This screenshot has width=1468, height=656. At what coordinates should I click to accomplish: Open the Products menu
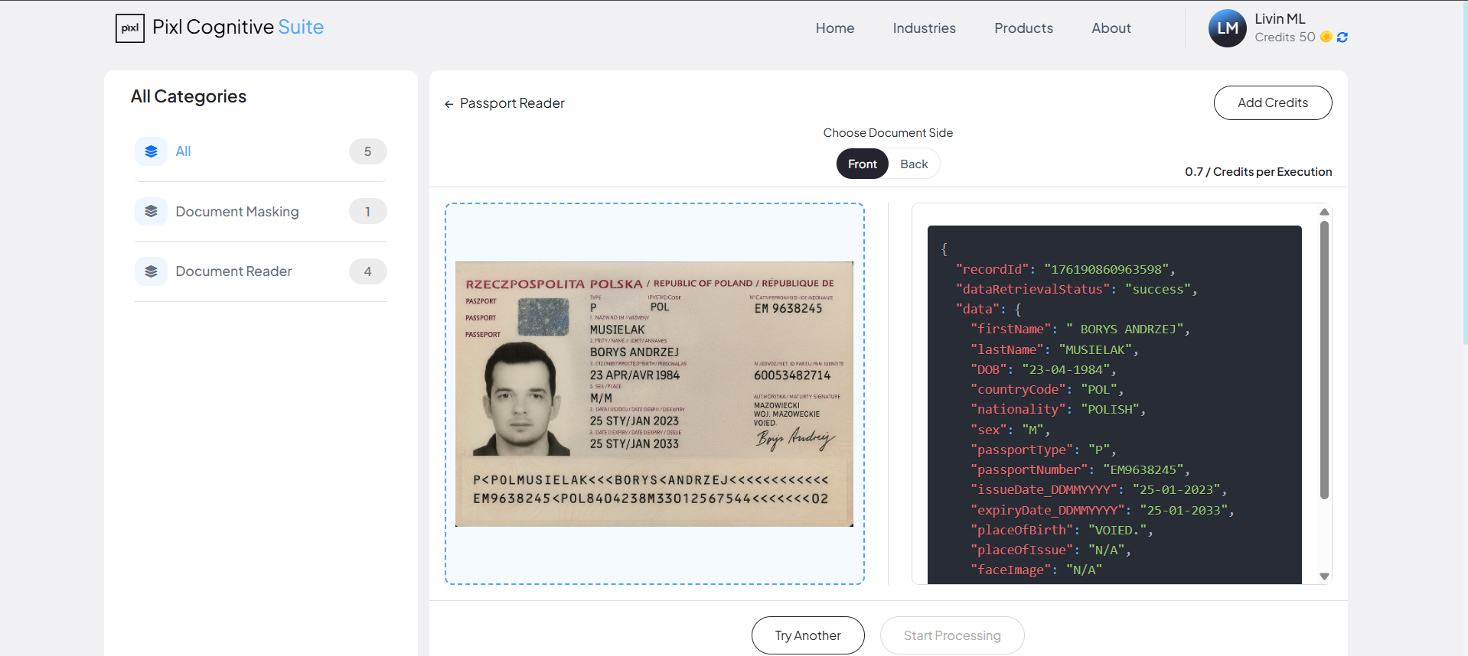tap(1023, 28)
